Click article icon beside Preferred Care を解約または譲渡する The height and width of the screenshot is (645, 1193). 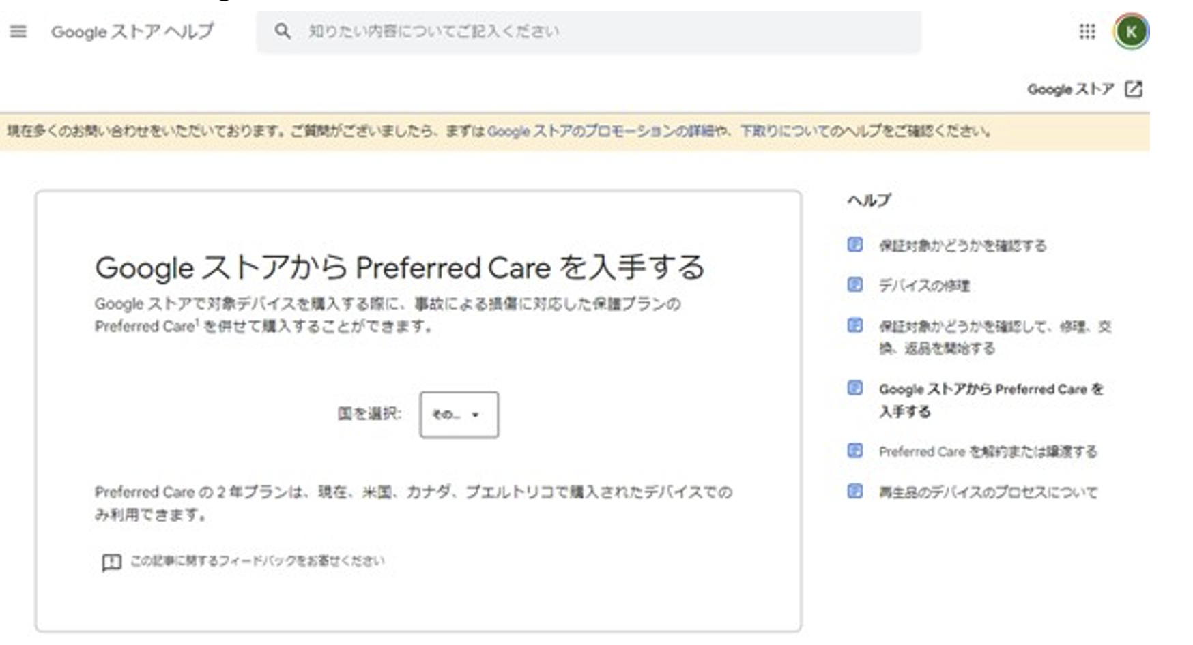pos(854,450)
